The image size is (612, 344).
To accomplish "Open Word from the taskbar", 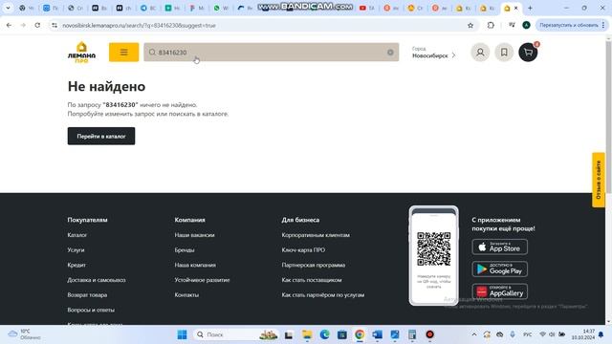I will click(377, 334).
